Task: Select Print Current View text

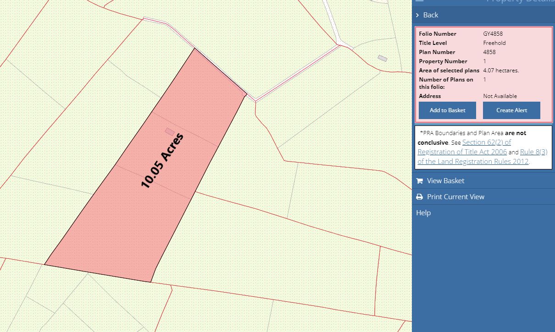Action: click(x=455, y=197)
